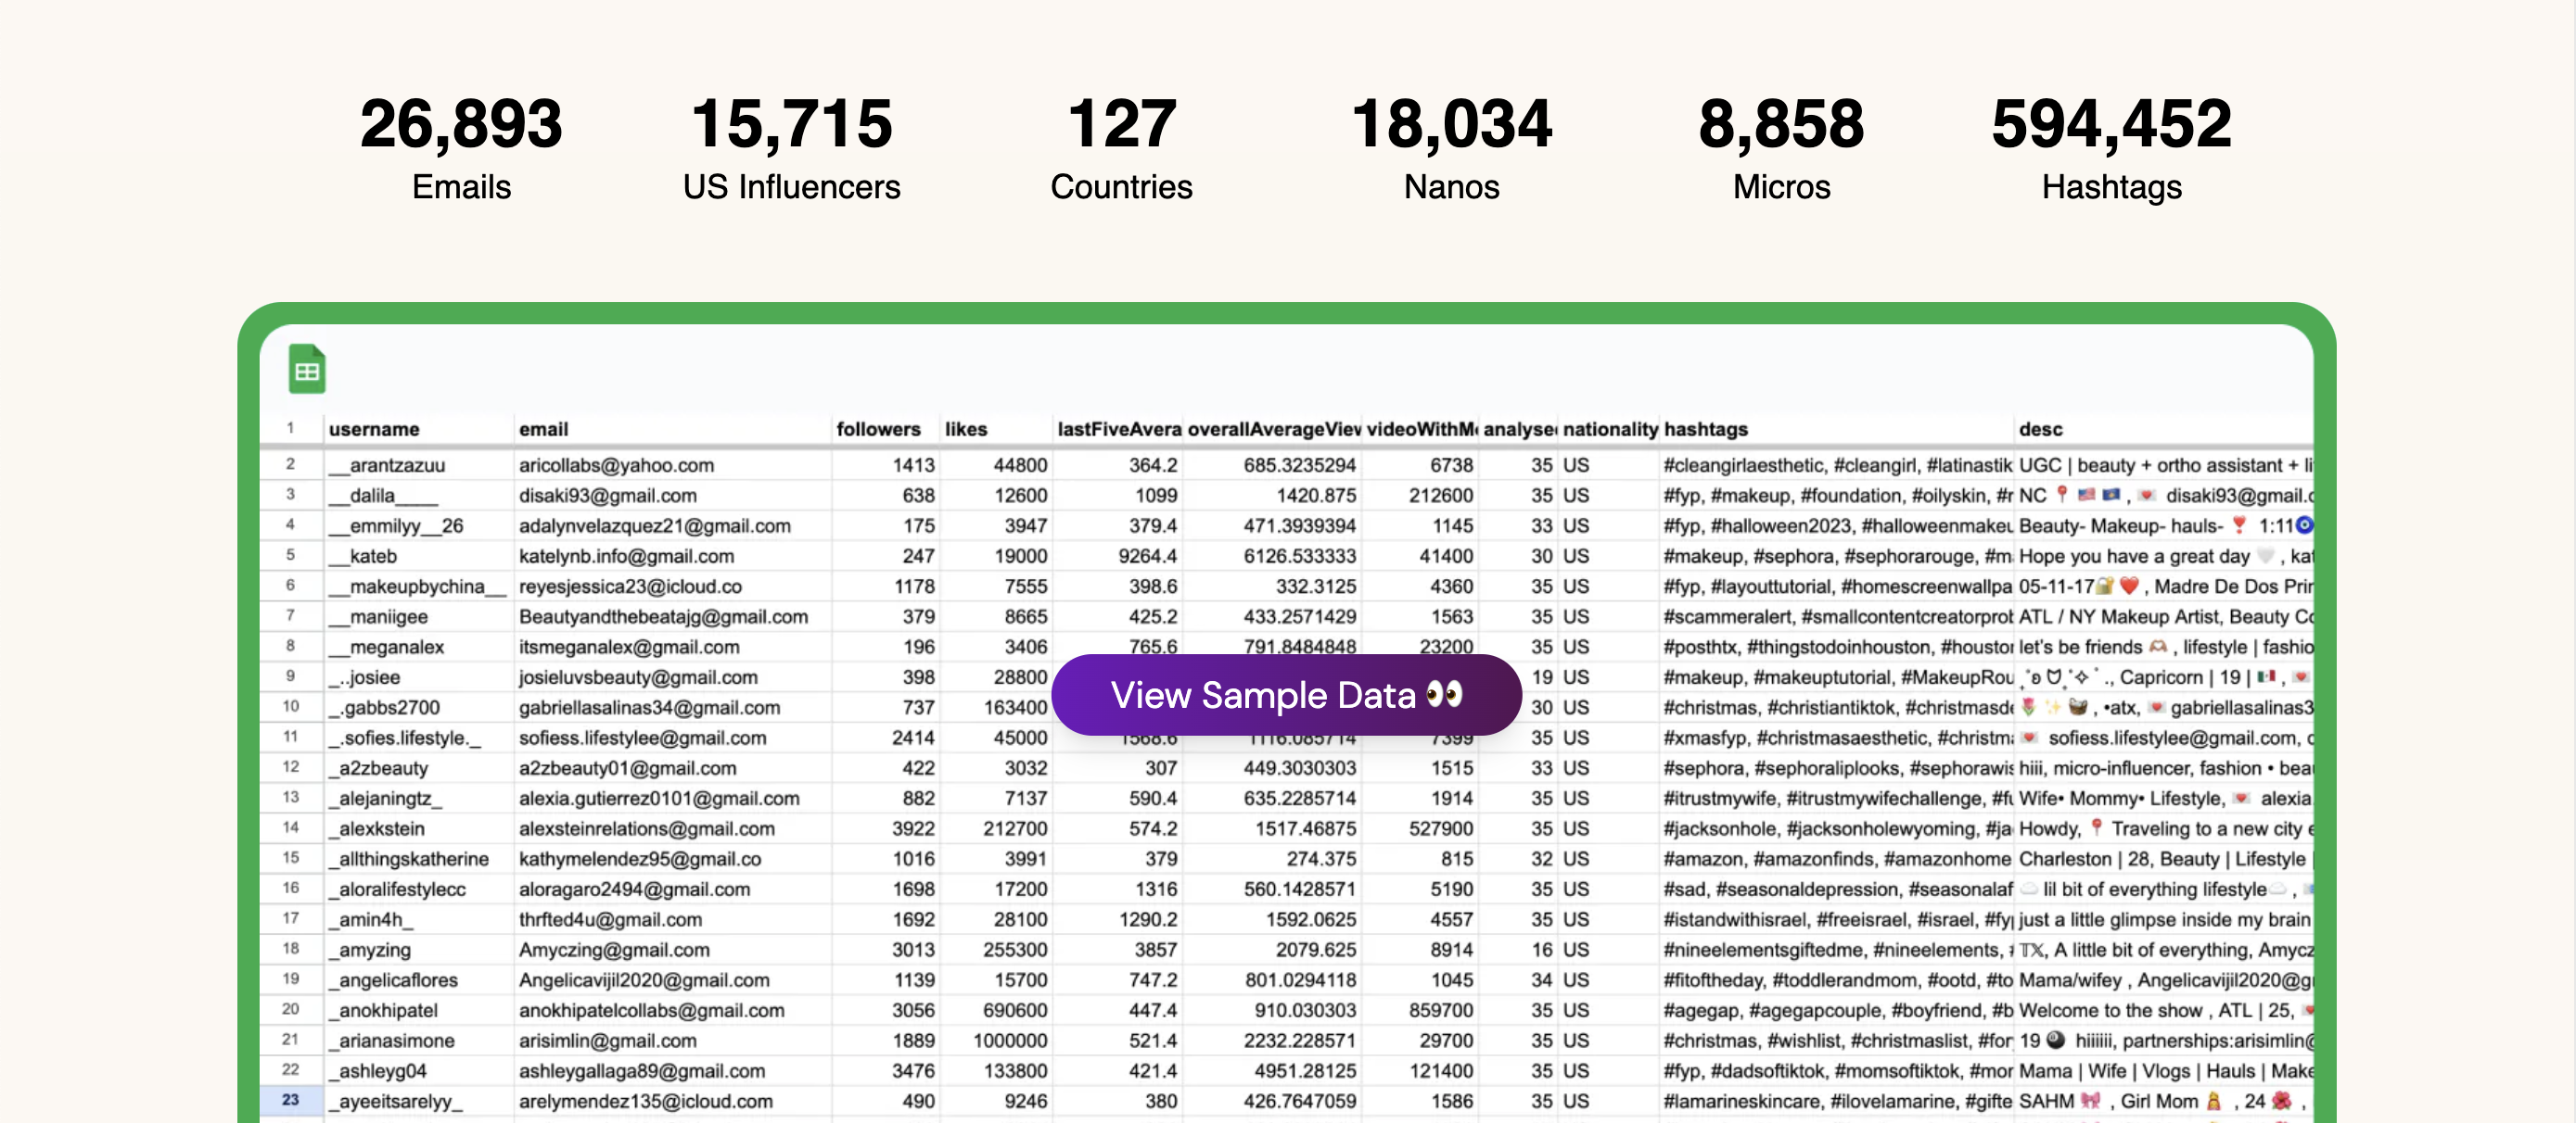Click the _ayeeitsarelyy_ username cell

[395, 1101]
